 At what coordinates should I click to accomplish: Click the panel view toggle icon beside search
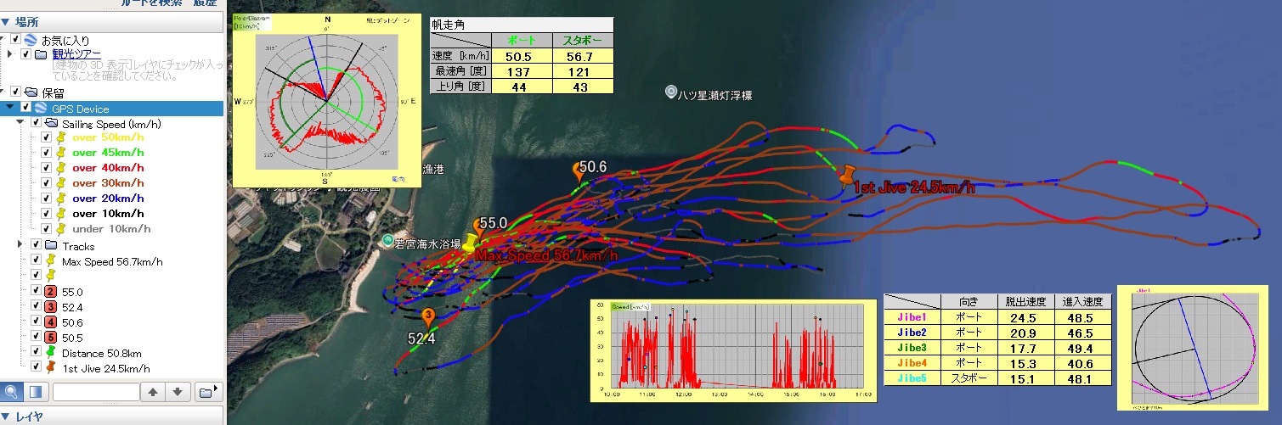click(36, 392)
